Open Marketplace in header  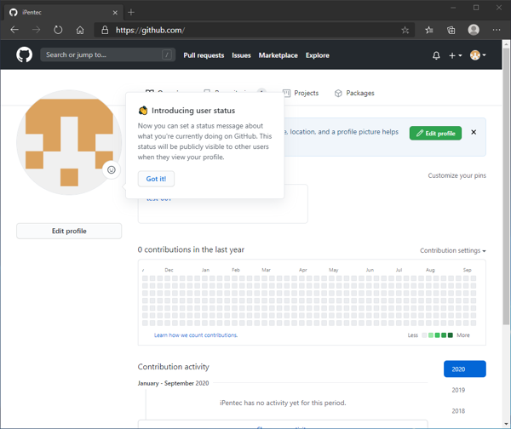click(x=278, y=55)
